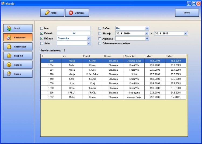
Task: Click the red X Odstrani icon
Action: 71,13
